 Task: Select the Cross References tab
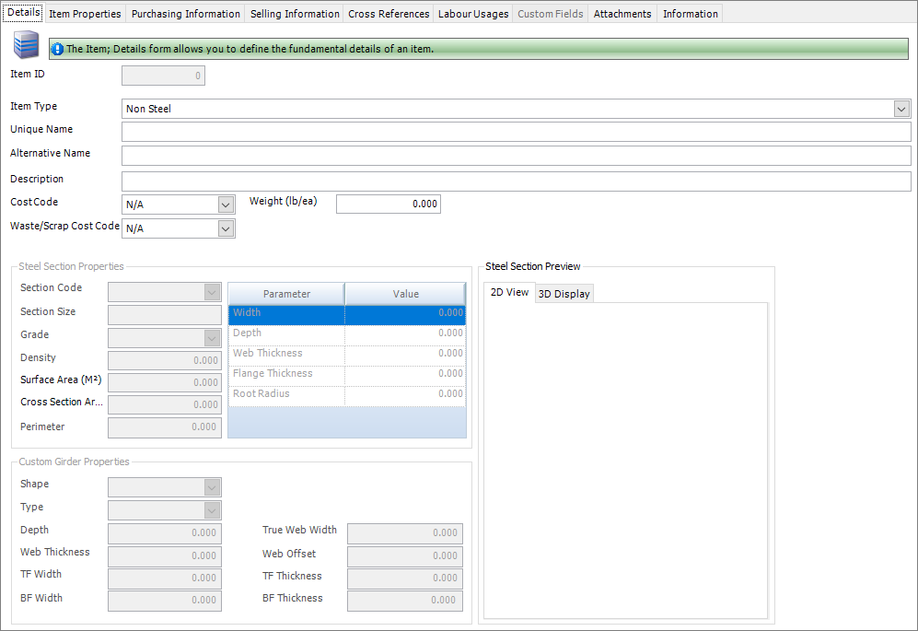pyautogui.click(x=389, y=14)
